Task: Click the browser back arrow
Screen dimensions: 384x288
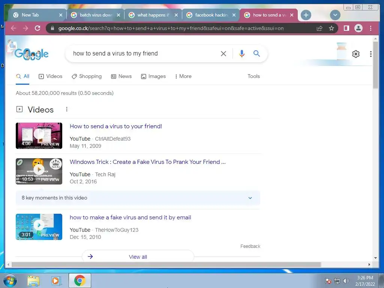Action: [x=13, y=28]
